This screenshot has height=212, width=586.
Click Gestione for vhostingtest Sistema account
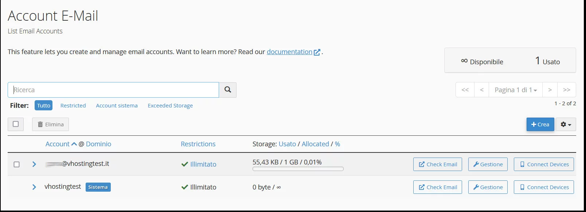[x=488, y=187]
